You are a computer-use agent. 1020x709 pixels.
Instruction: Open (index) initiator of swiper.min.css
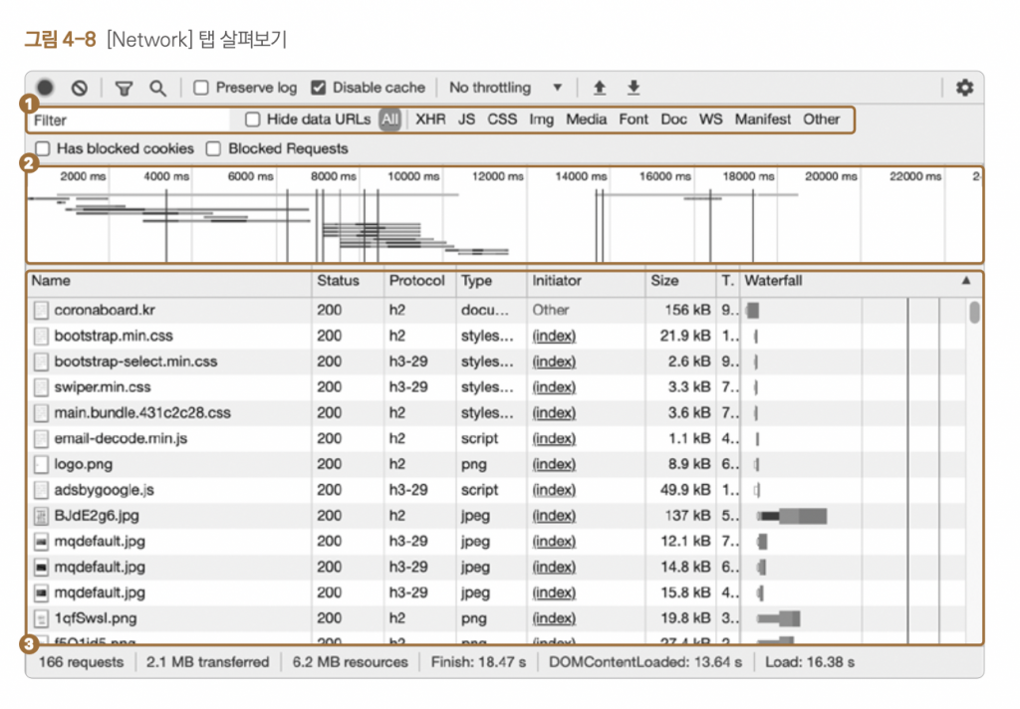tap(554, 387)
